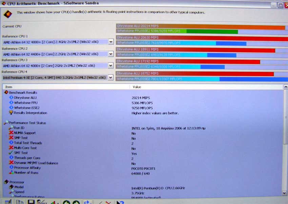The height and width of the screenshot is (204, 288).
Task: Select the Processor tree row label
Action: click(x=17, y=182)
